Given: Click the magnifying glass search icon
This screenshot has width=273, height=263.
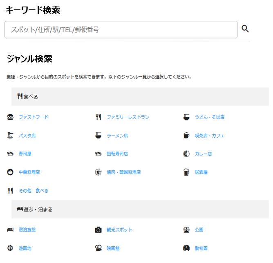Looking at the screenshot, I should 245,29.
